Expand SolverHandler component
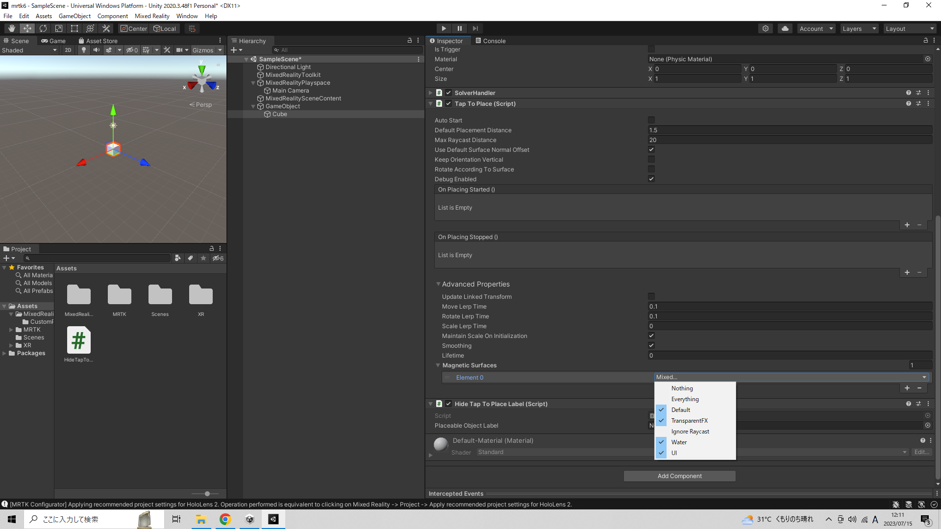The image size is (941, 529). [x=430, y=93]
